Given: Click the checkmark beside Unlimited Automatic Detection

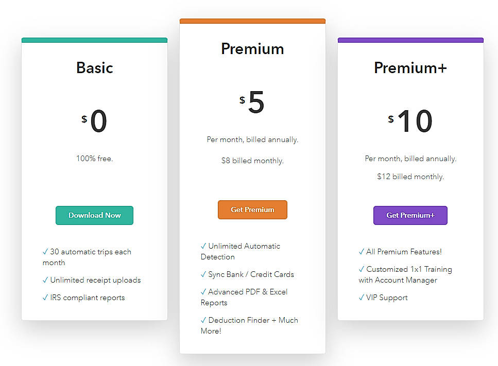Looking at the screenshot, I should pyautogui.click(x=203, y=246).
